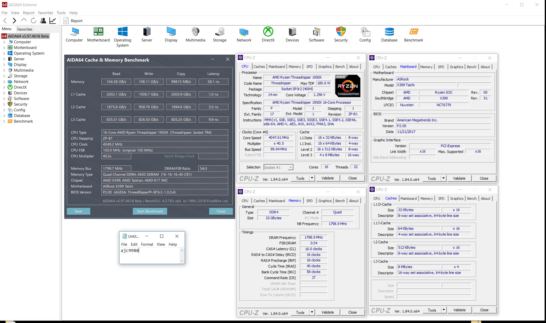
Task: Expand the Server tree node
Action: point(4,59)
